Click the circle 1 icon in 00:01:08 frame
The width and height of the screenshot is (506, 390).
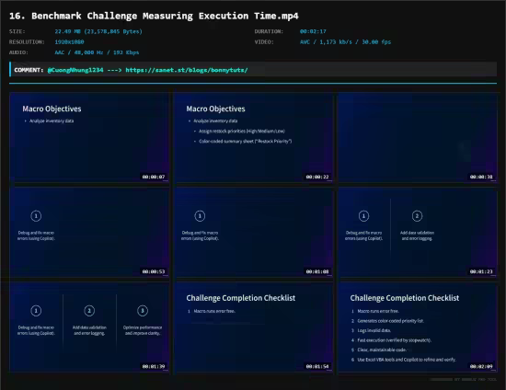point(200,216)
